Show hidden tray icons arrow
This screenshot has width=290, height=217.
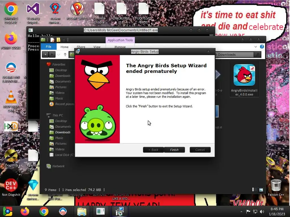coord(241,212)
